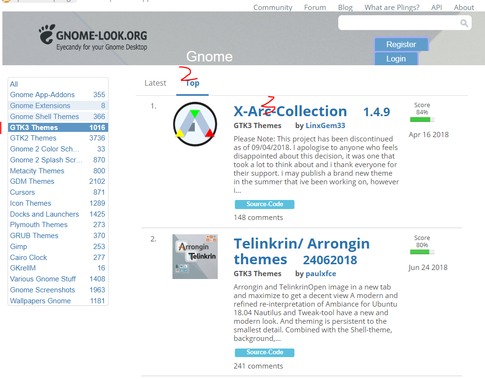Open GRUB Themes category
The width and height of the screenshot is (485, 379).
coord(58,236)
